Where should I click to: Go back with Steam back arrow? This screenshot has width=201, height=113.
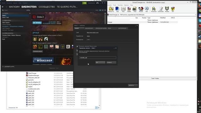(x=3, y=7)
